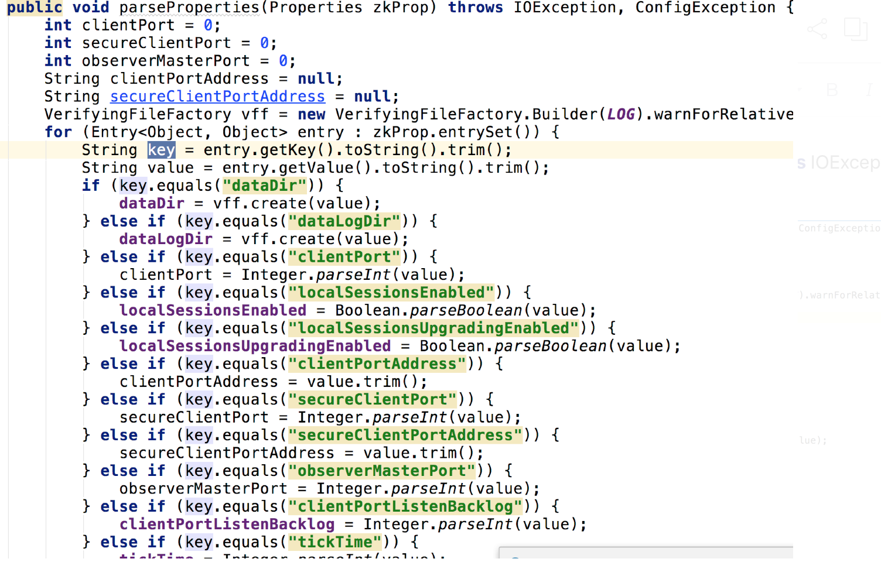Click the "clientPortListenBacklog" string literal
The image size is (881, 562).
point(405,507)
